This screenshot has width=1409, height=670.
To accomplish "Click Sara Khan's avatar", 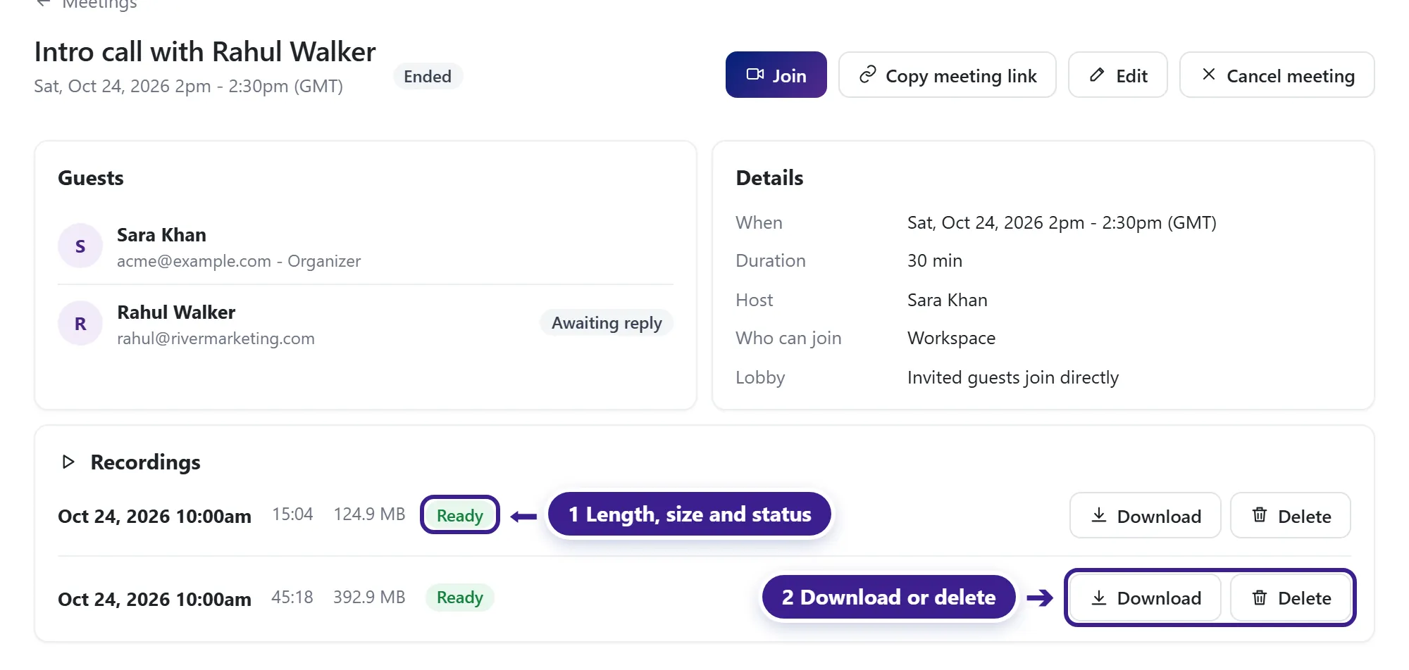I will point(80,246).
